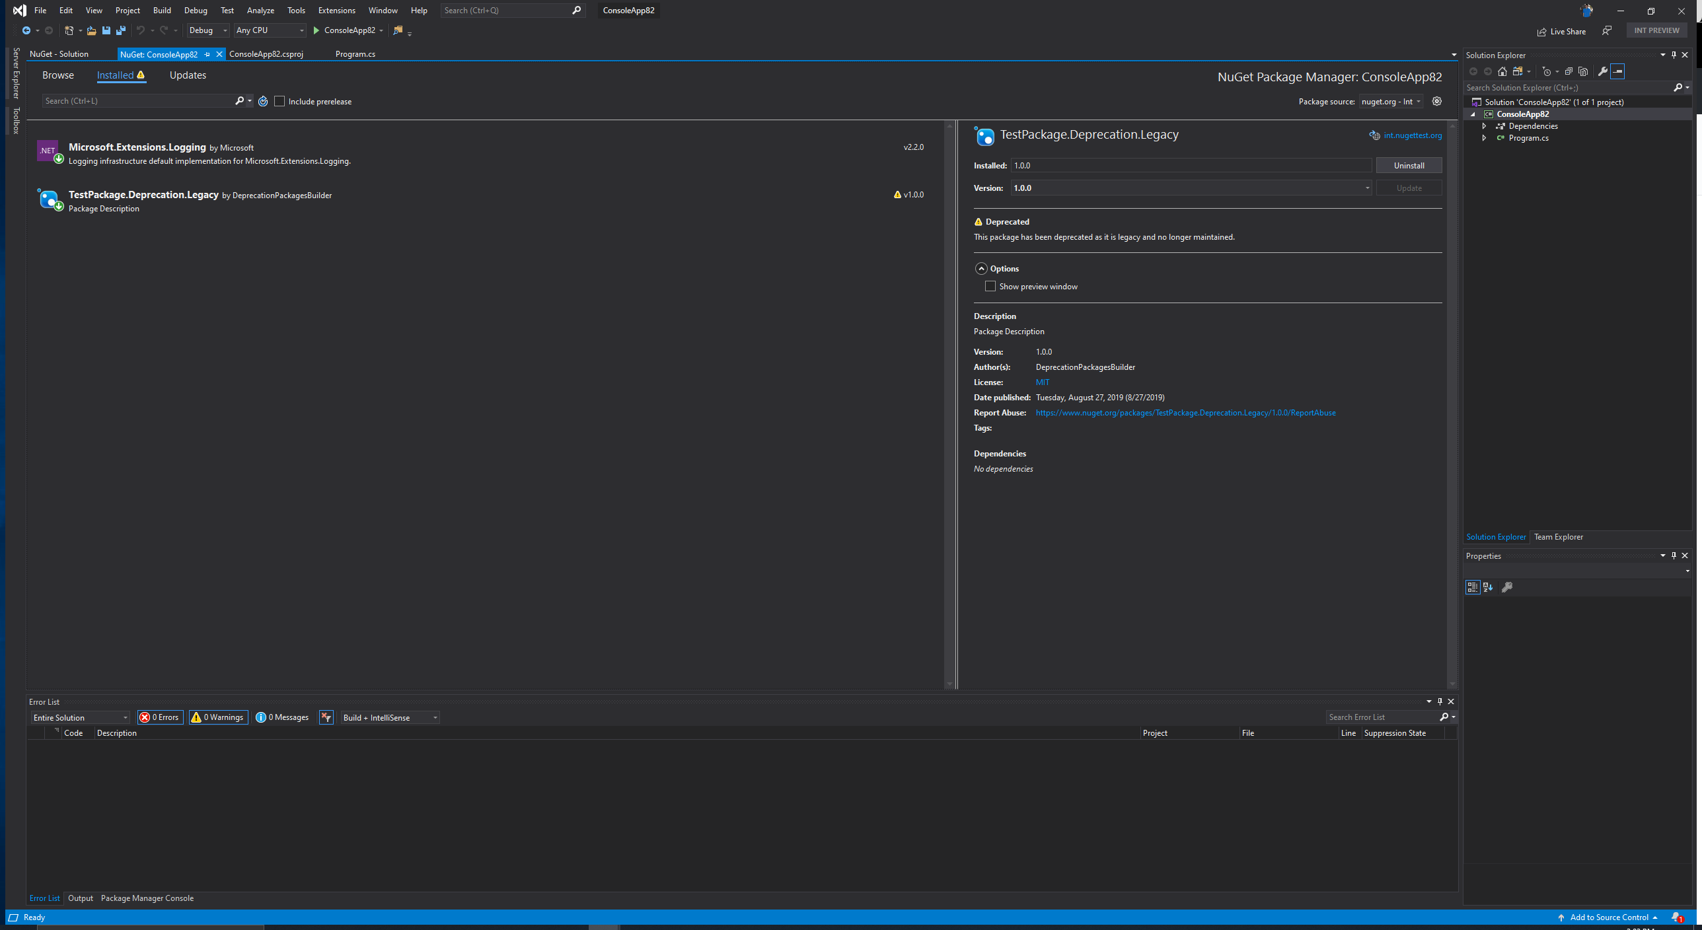Expand the Dependencies node in Solution Explorer
This screenshot has width=1702, height=930.
click(1484, 125)
